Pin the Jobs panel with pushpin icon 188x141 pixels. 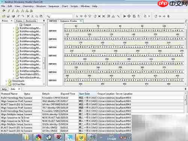[x=186, y=89]
